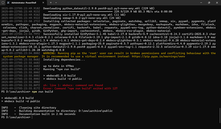Image resolution: width=221 pixels, height=129 pixels.
Task: Click the 'Successfully installed GitPython' line
Action: 109,42
